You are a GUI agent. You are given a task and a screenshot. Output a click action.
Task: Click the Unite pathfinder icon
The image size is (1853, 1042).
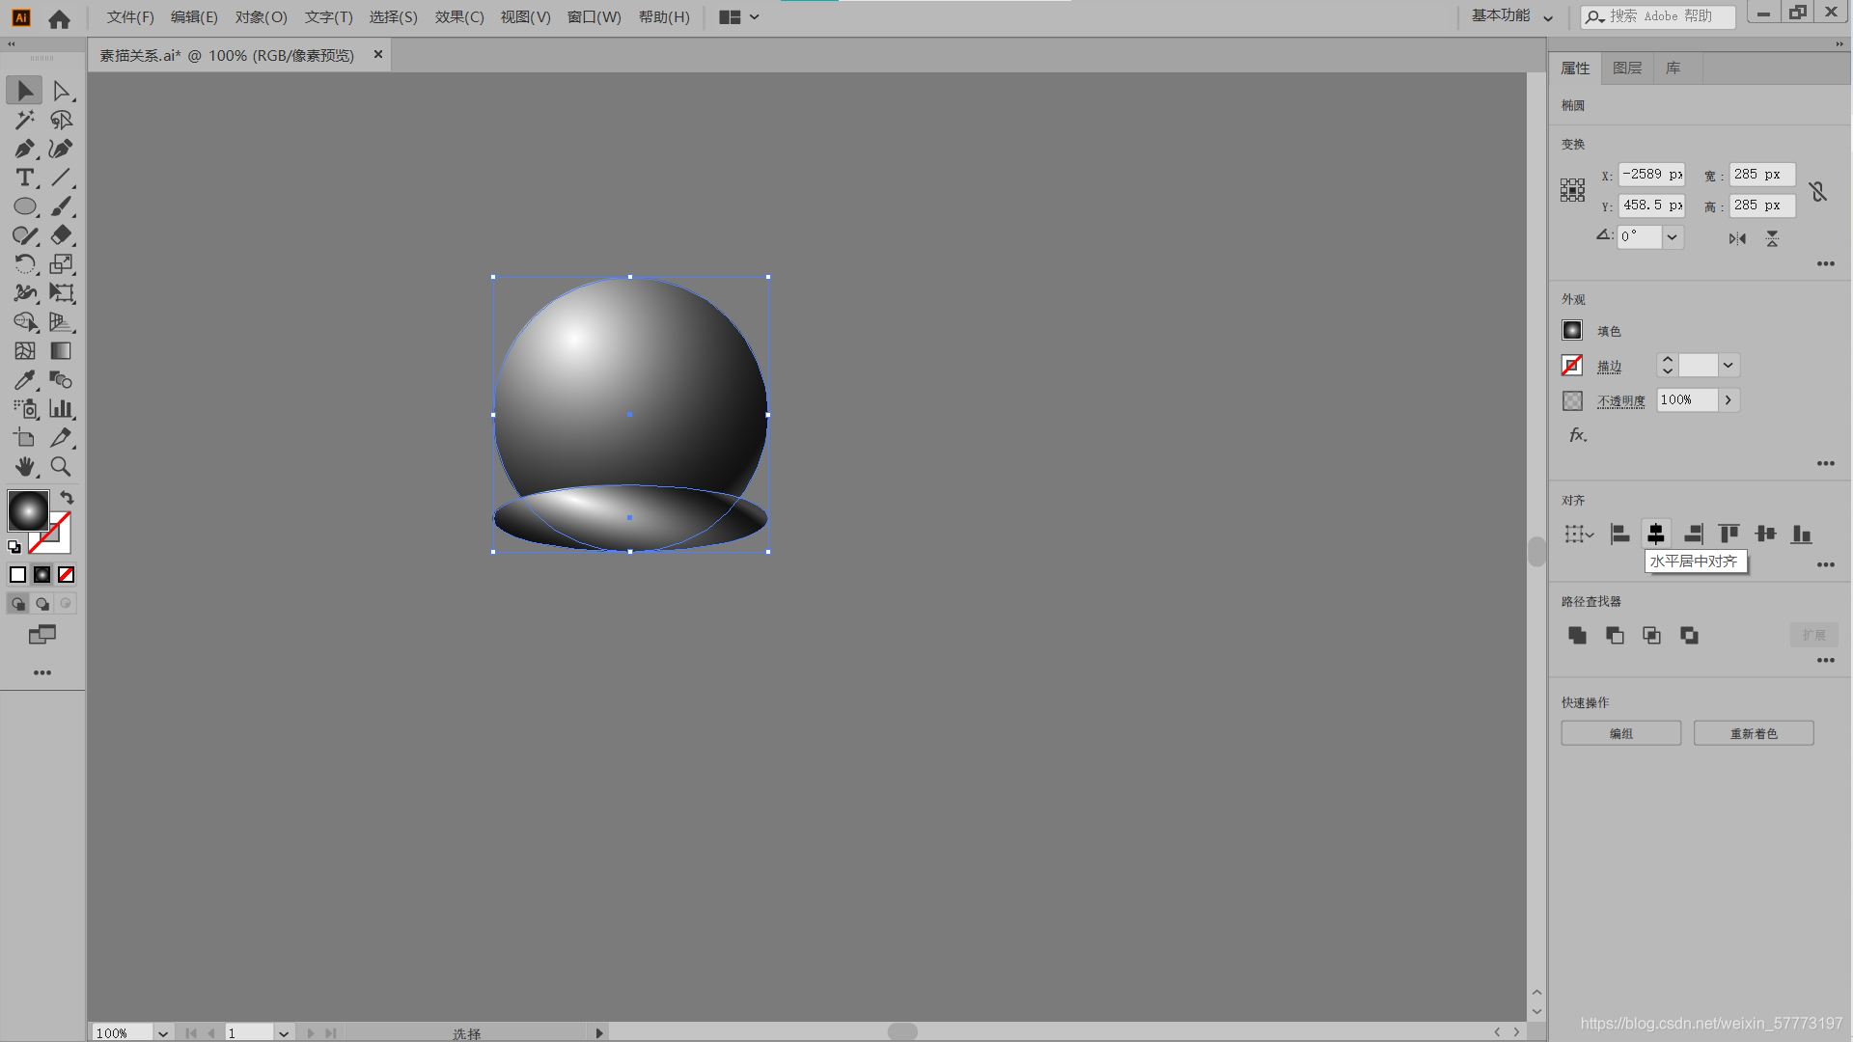click(1577, 635)
